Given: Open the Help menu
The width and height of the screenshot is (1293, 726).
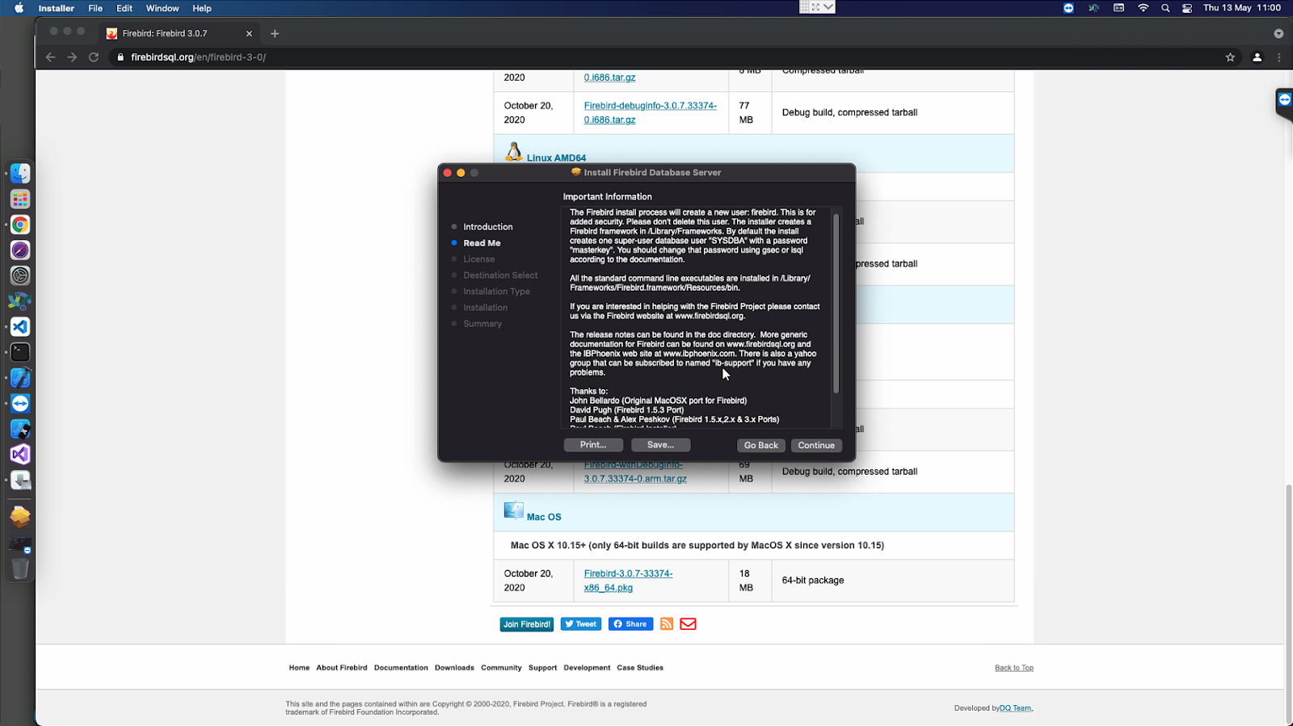Looking at the screenshot, I should pos(202,8).
